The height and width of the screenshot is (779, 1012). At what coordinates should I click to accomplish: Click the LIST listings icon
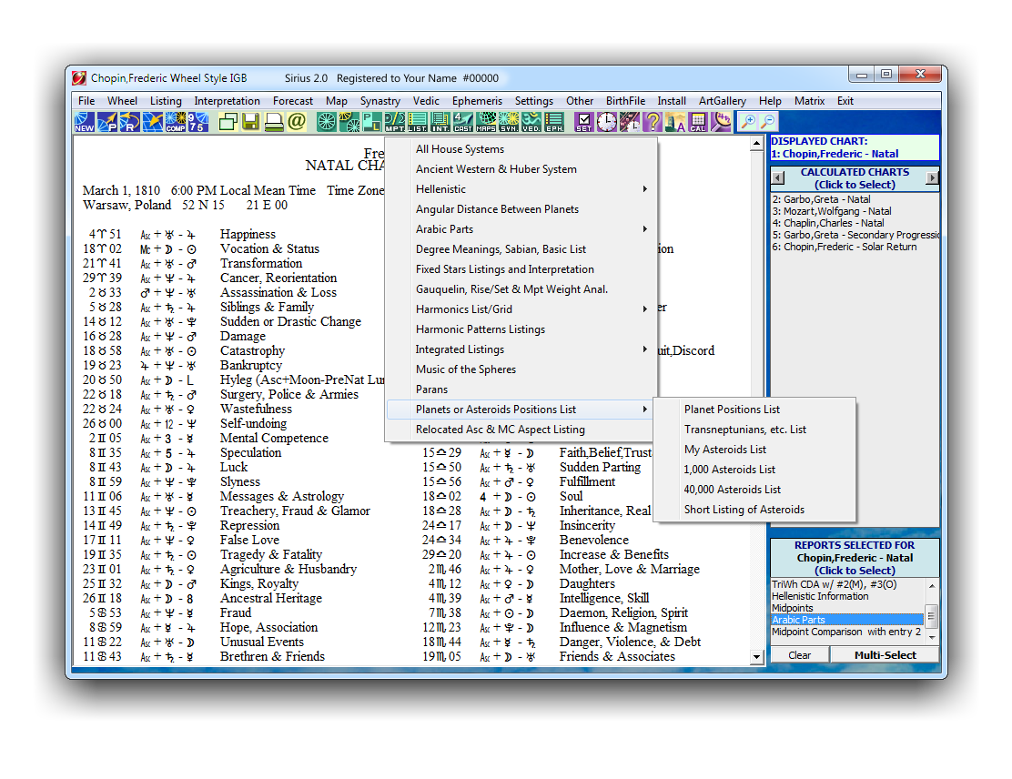click(417, 121)
